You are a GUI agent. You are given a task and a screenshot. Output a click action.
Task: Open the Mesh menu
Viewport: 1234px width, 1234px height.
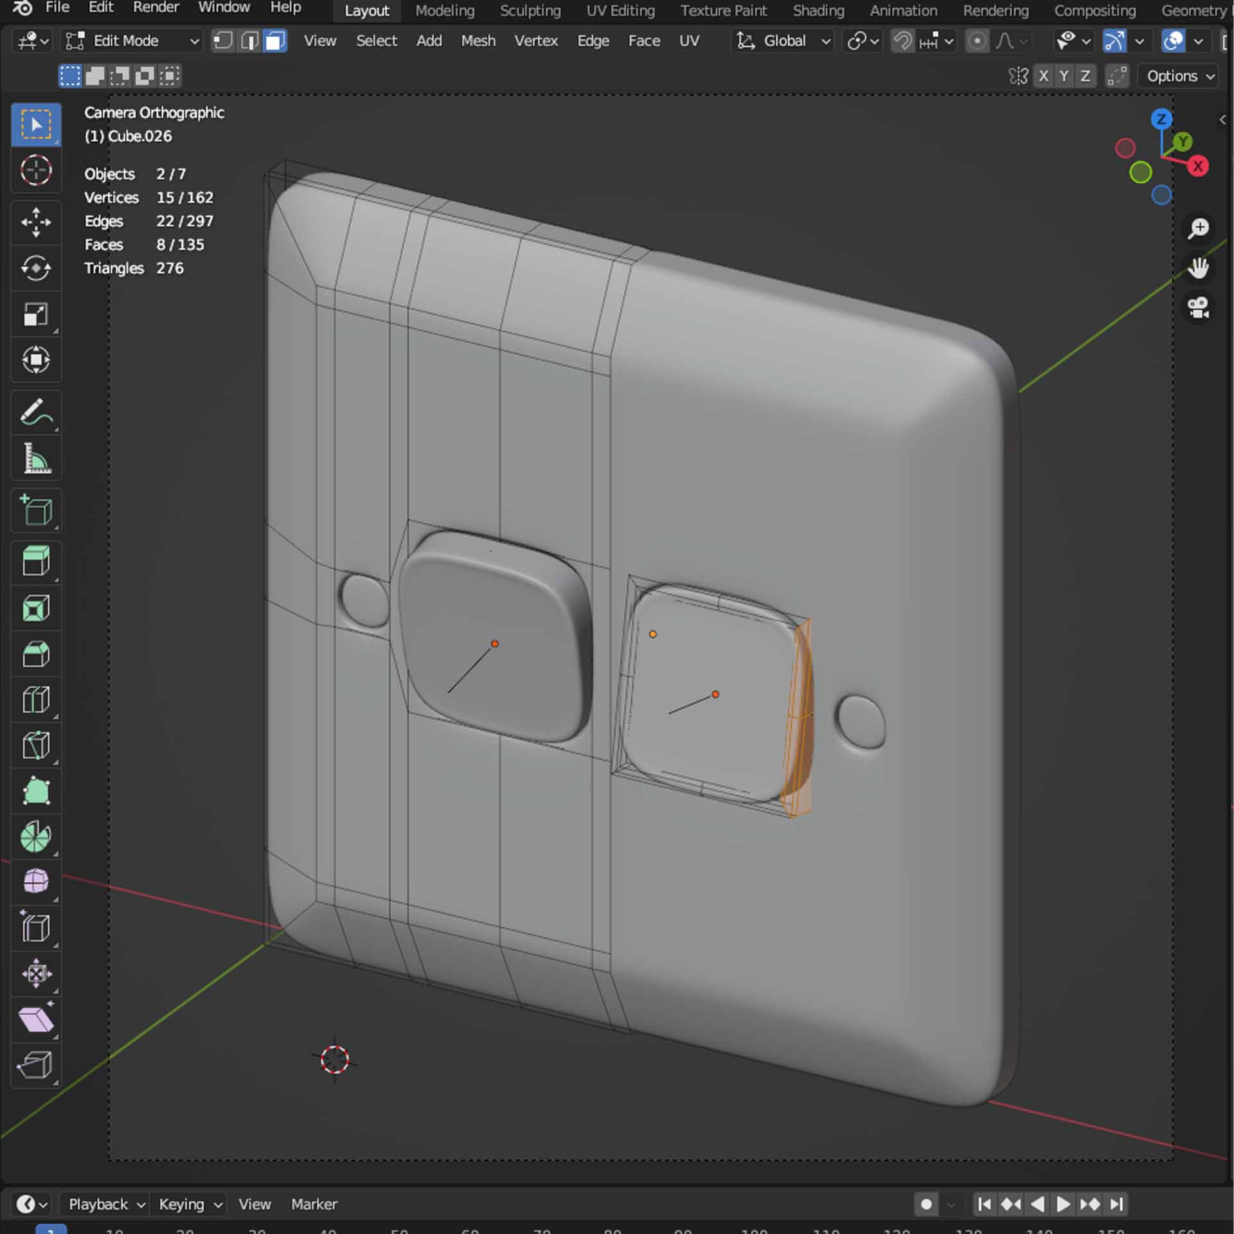click(478, 41)
